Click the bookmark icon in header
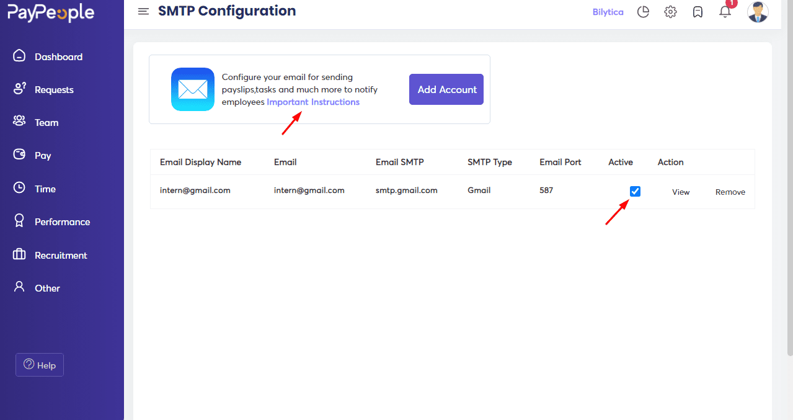 click(698, 12)
